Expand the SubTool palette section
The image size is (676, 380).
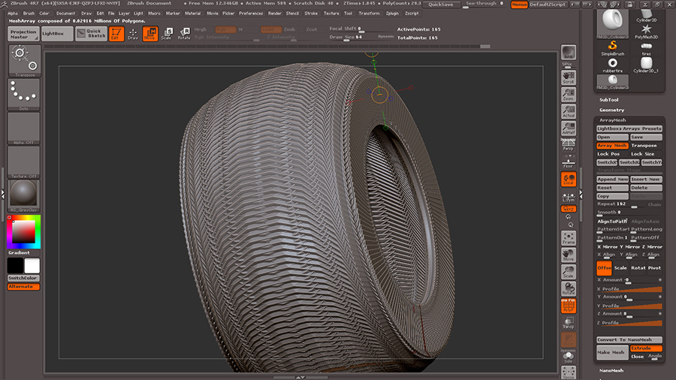pos(609,100)
